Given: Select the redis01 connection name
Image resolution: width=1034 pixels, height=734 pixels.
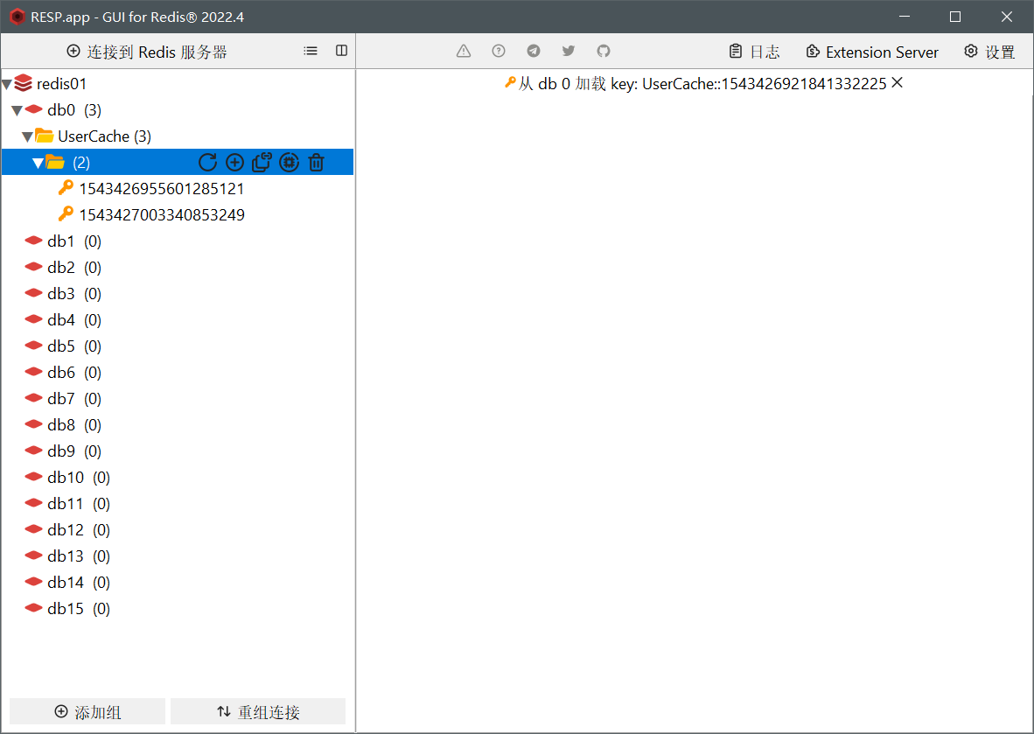Looking at the screenshot, I should pyautogui.click(x=61, y=84).
